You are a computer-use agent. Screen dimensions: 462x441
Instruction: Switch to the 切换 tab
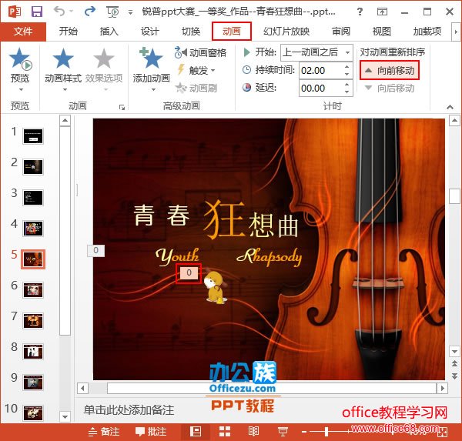click(191, 32)
